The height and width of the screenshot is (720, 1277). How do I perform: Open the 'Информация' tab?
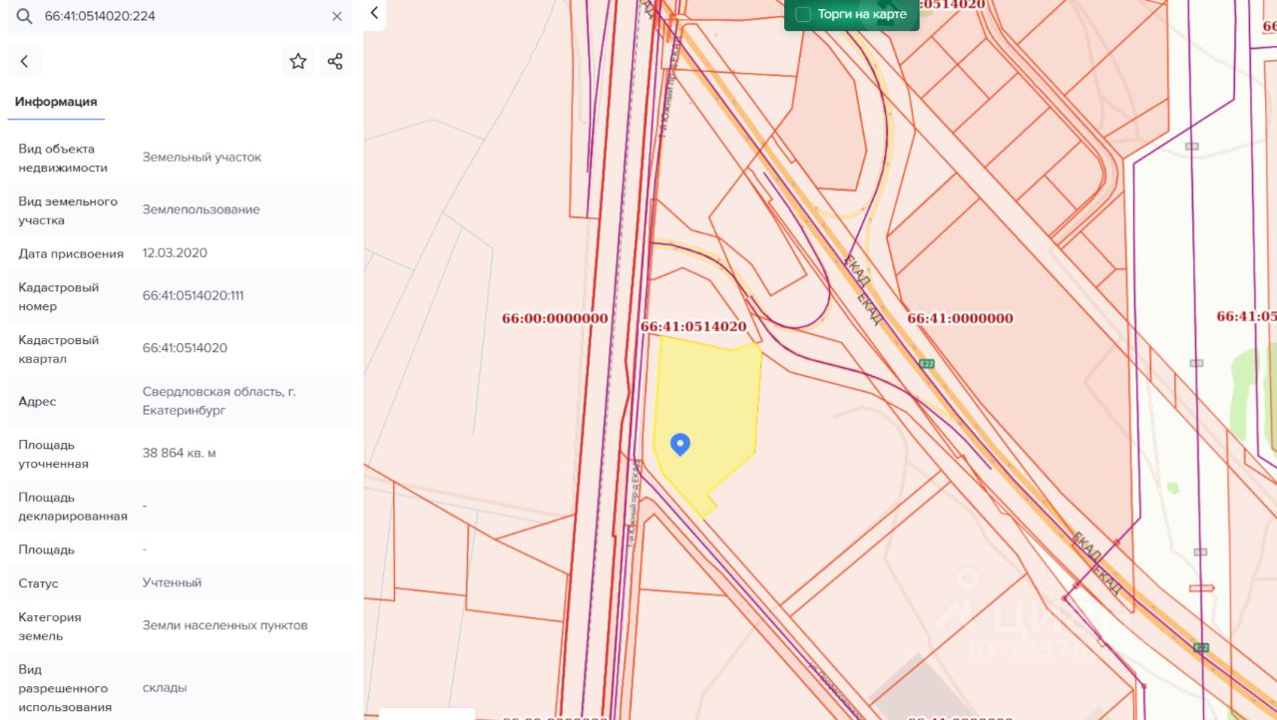point(56,102)
